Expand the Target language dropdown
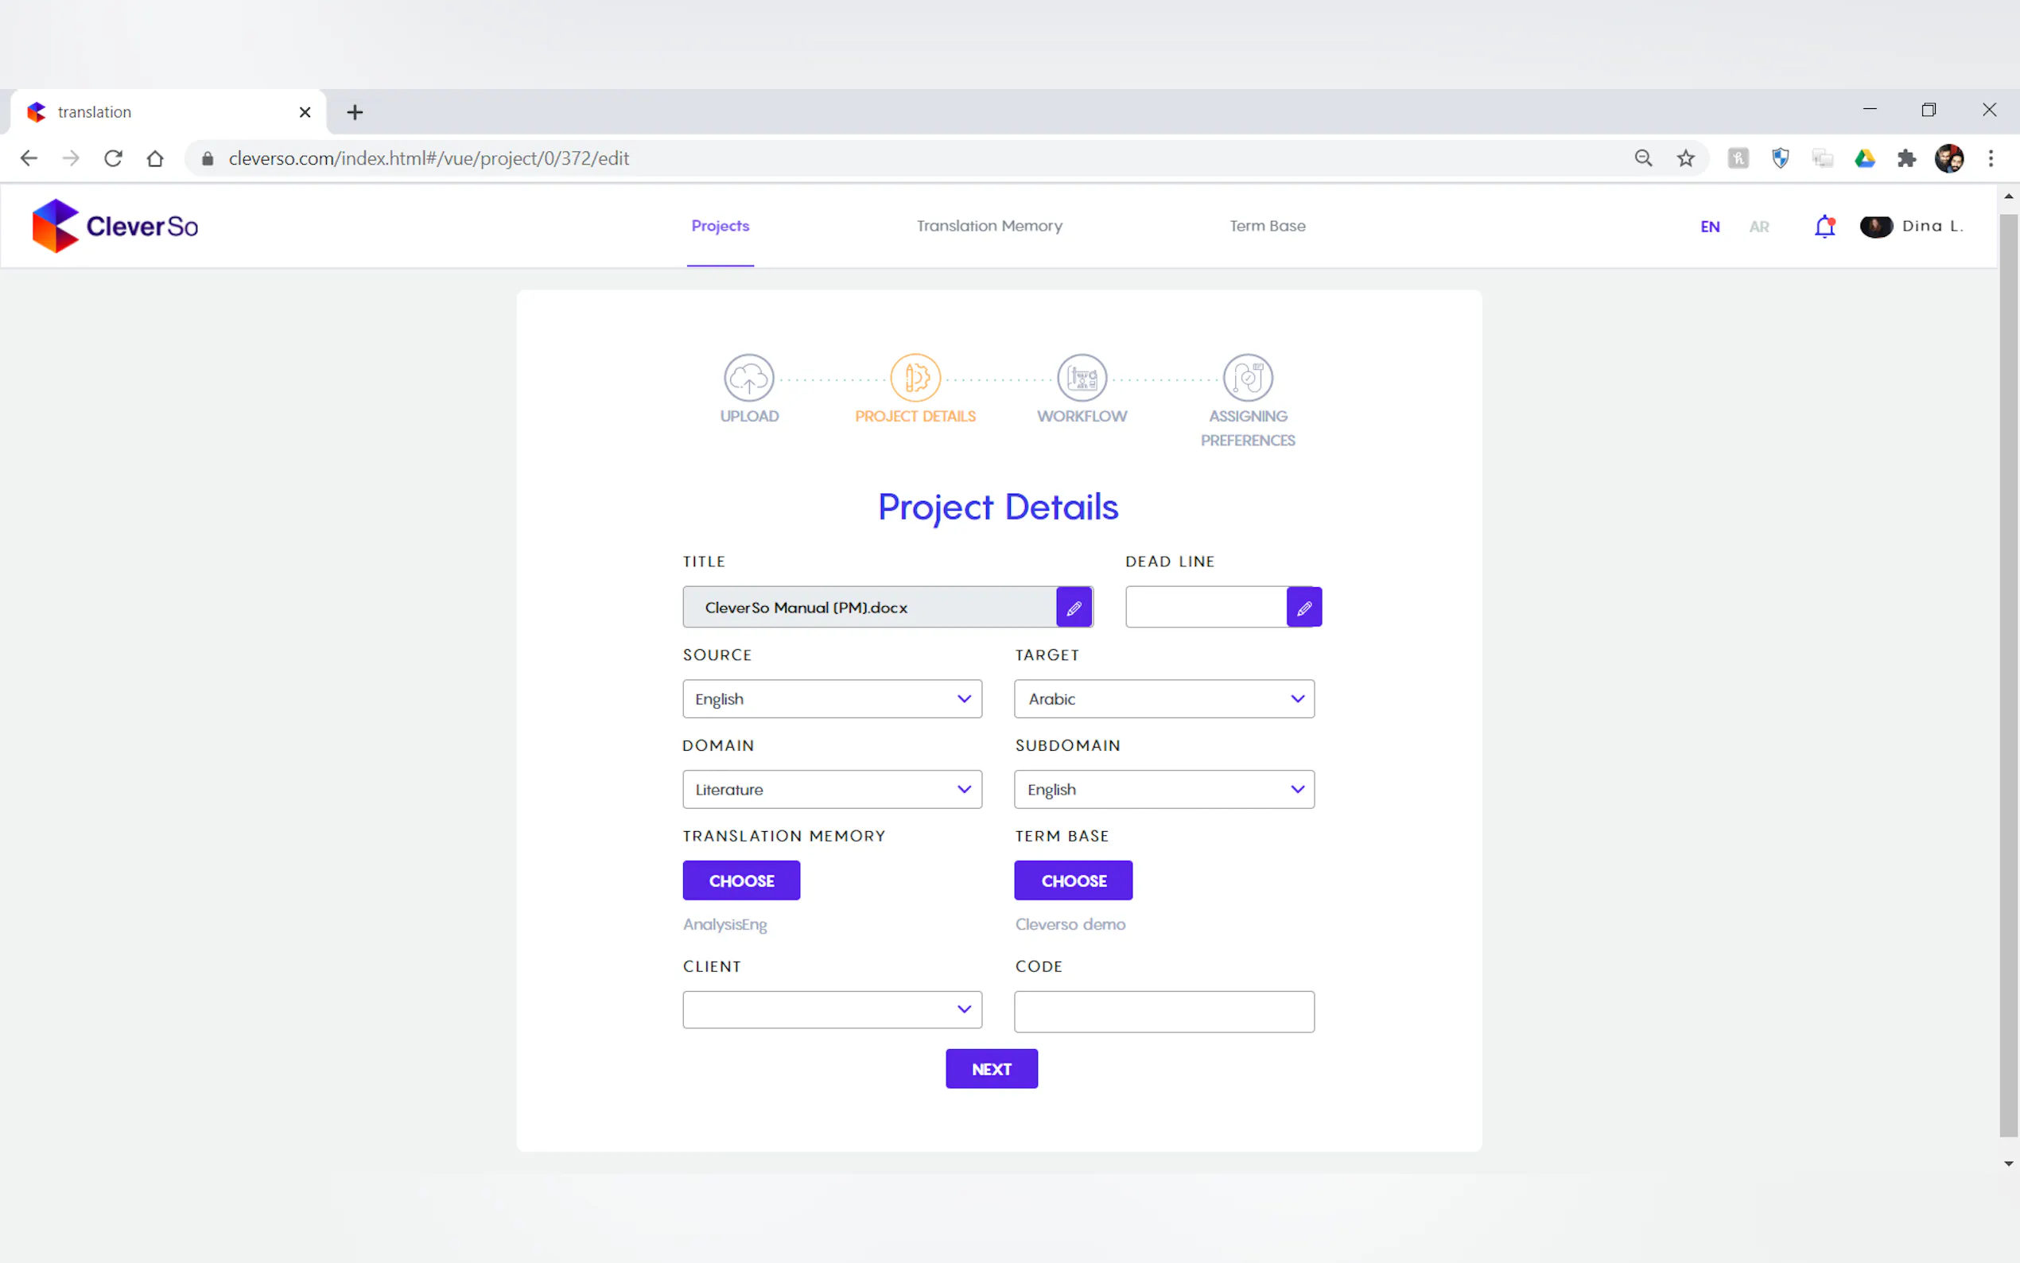Image resolution: width=2020 pixels, height=1263 pixels. pos(1163,698)
